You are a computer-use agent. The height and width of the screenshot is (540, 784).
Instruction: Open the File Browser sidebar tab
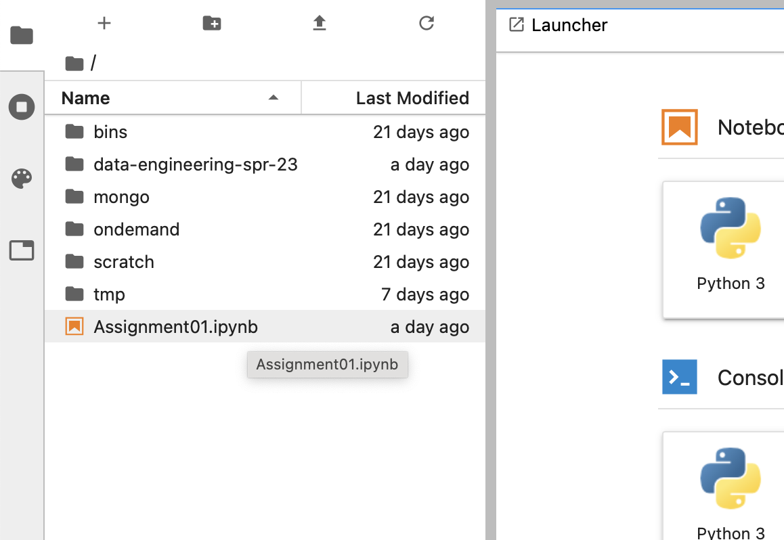click(x=22, y=35)
